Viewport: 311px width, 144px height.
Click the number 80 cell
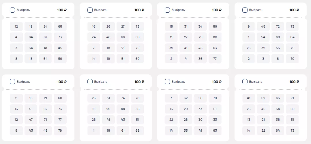(215, 37)
